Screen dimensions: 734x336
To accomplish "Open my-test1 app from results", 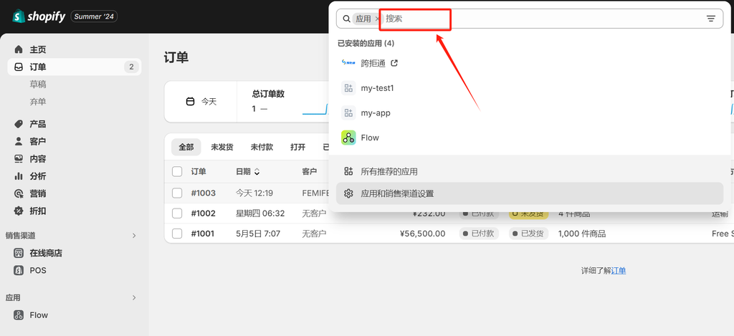I will point(377,88).
